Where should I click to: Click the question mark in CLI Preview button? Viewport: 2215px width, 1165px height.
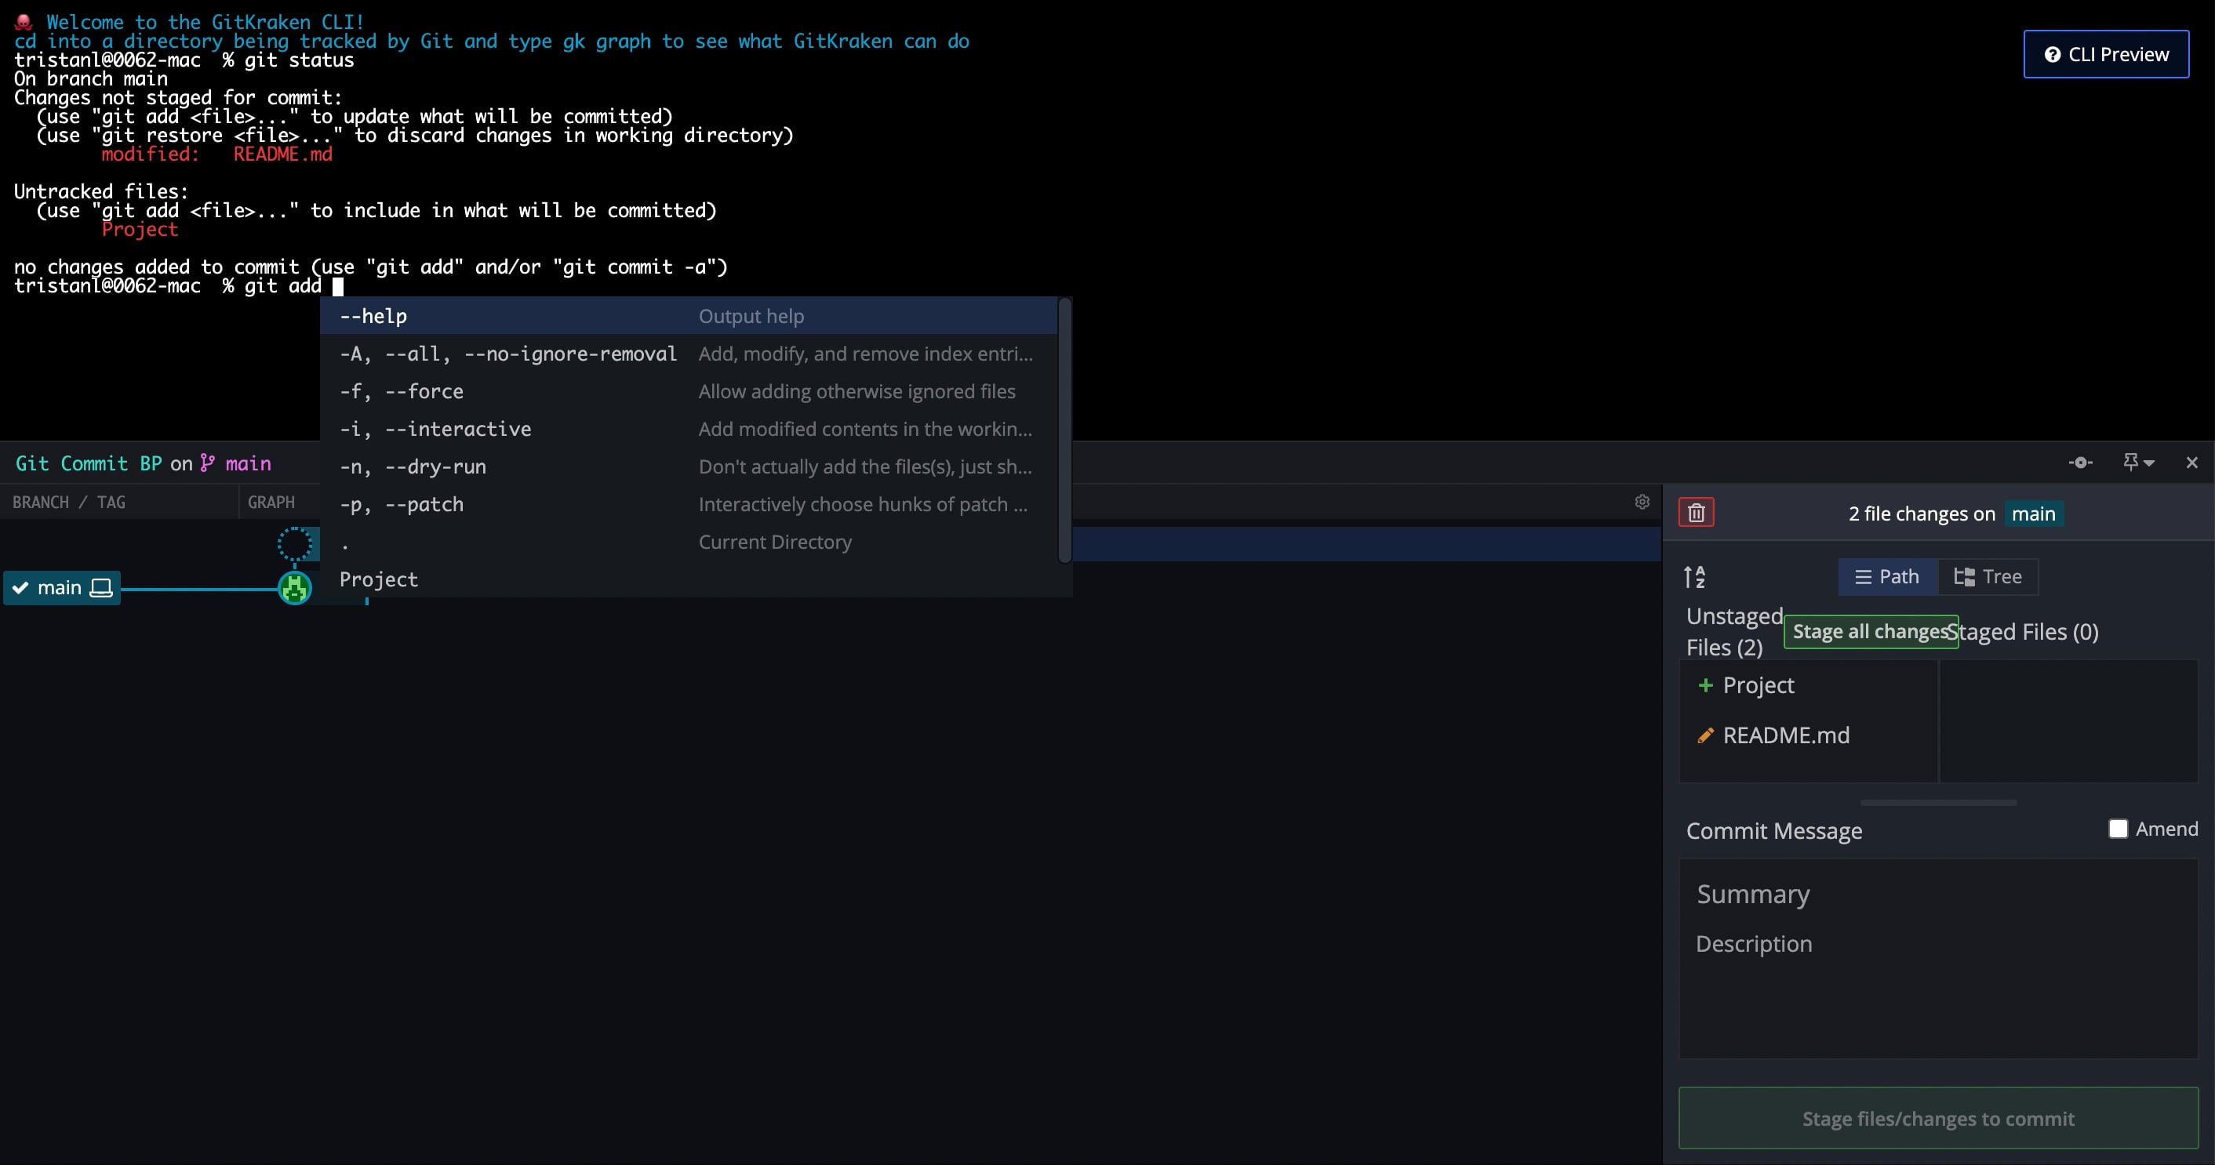(2053, 54)
